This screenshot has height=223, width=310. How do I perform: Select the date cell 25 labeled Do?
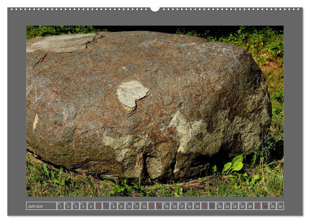click(242, 206)
